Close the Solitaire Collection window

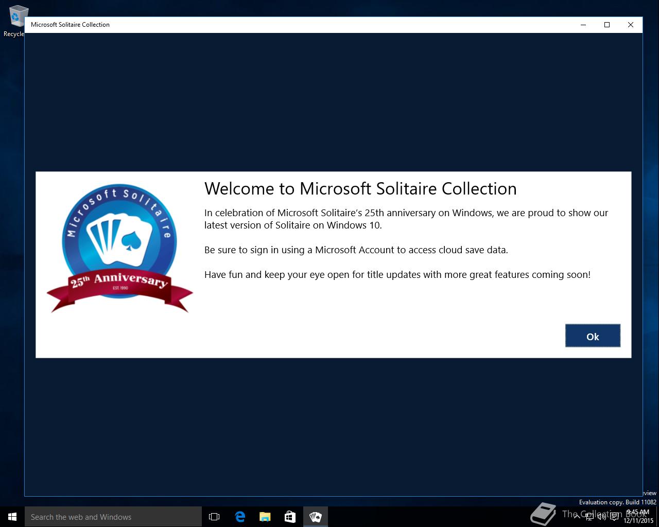coord(631,25)
